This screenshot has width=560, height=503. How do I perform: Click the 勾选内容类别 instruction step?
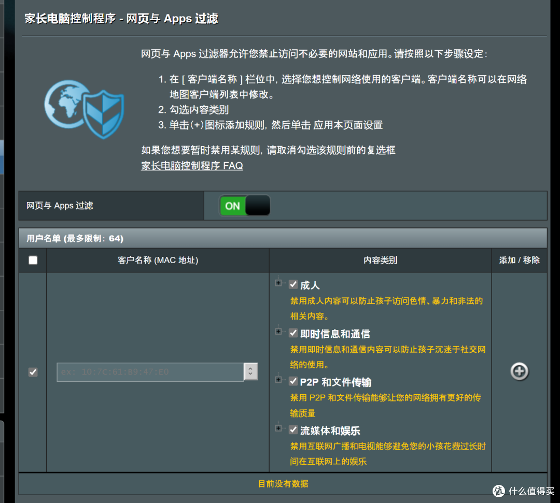(199, 109)
